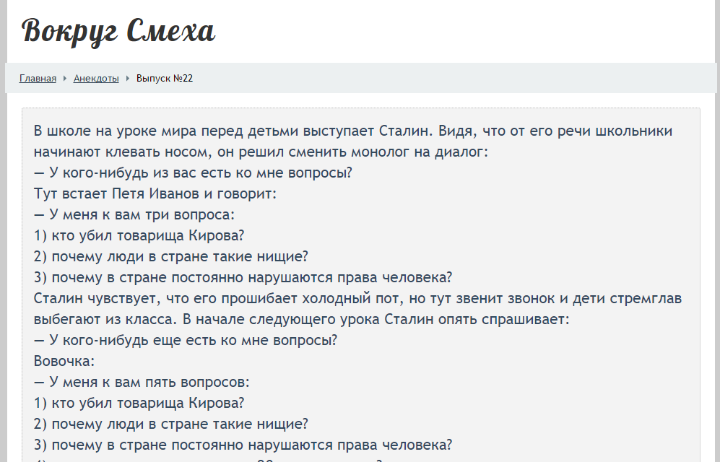
Task: Click the arrow separator after Главная
Action: (65, 79)
